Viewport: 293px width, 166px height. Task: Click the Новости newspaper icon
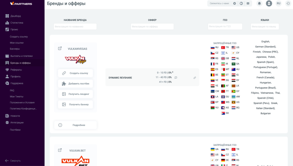[7, 116]
